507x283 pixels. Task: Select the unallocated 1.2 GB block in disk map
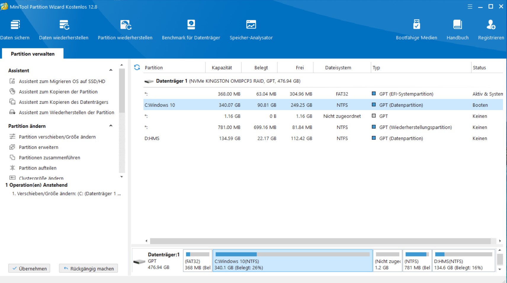point(388,261)
